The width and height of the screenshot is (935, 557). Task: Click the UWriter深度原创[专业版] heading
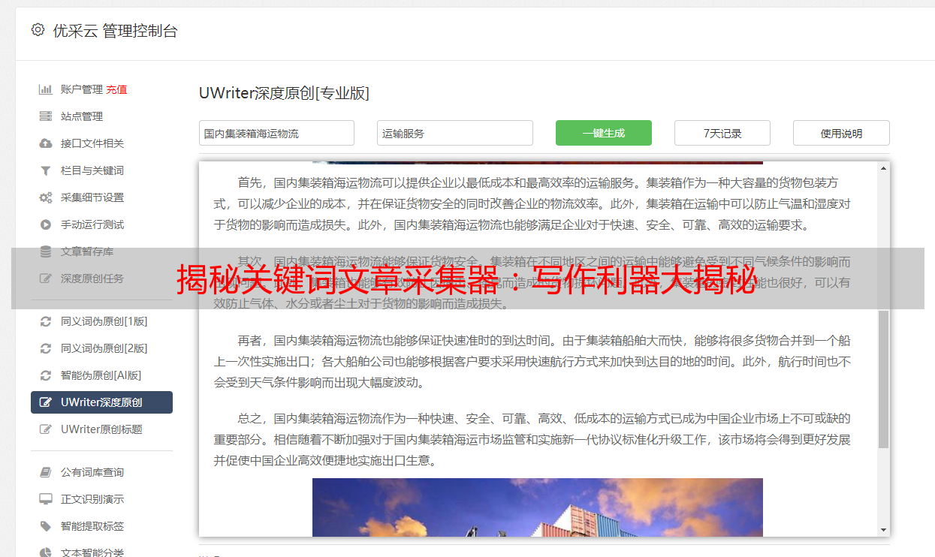284,93
